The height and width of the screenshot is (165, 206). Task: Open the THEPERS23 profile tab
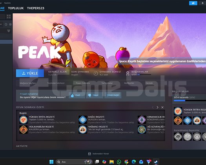(x=36, y=8)
